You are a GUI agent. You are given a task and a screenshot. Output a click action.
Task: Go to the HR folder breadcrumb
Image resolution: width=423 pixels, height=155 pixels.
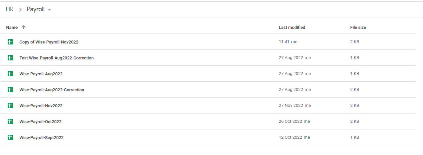(10, 9)
